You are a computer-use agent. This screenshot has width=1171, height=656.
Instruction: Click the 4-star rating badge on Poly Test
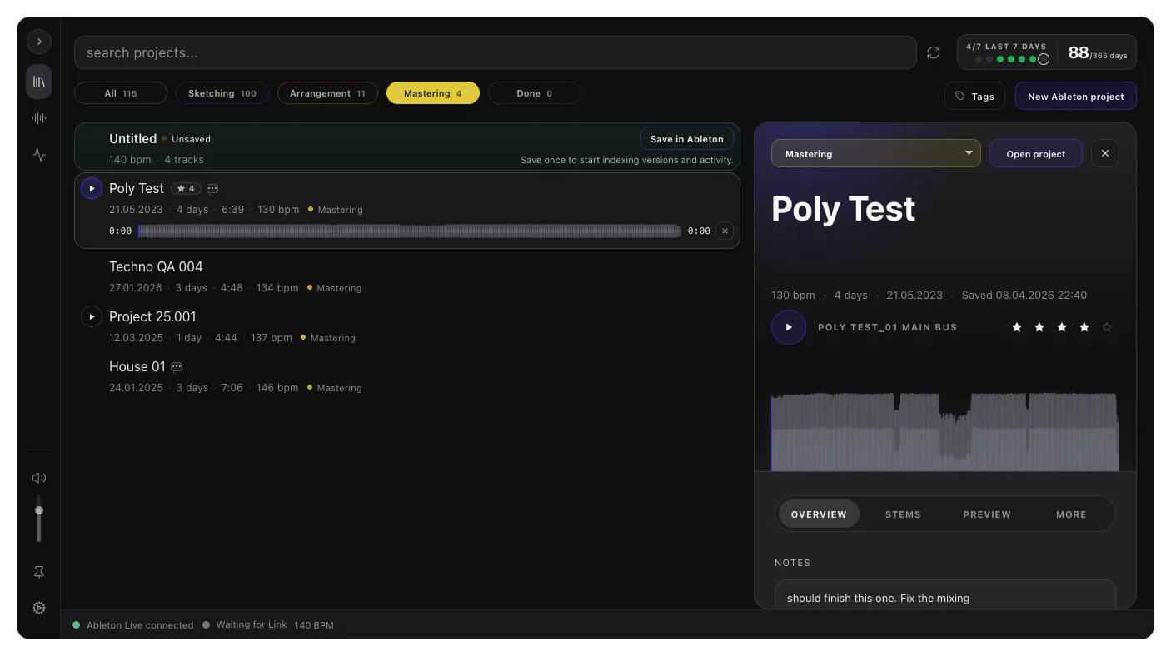pyautogui.click(x=186, y=189)
